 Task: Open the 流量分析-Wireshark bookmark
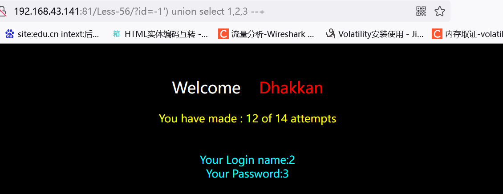pyautogui.click(x=273, y=34)
